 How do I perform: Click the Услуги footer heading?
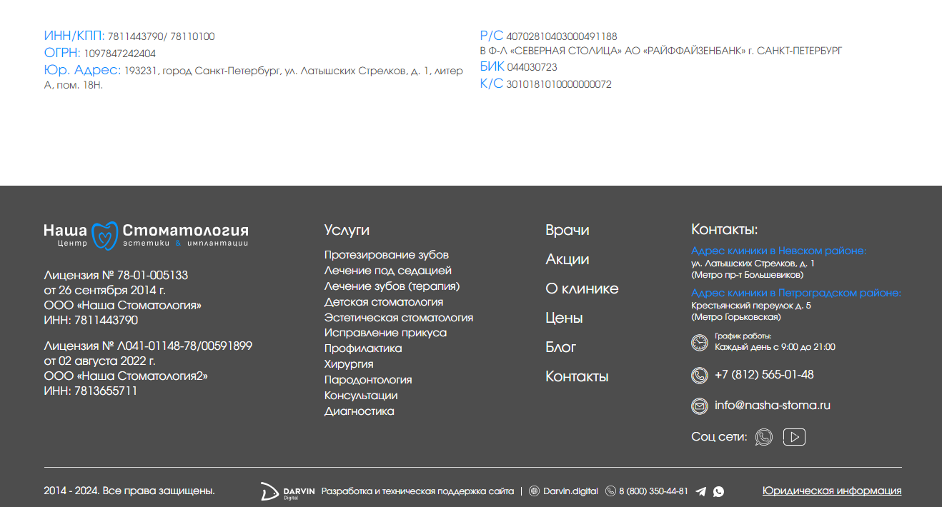tap(347, 230)
